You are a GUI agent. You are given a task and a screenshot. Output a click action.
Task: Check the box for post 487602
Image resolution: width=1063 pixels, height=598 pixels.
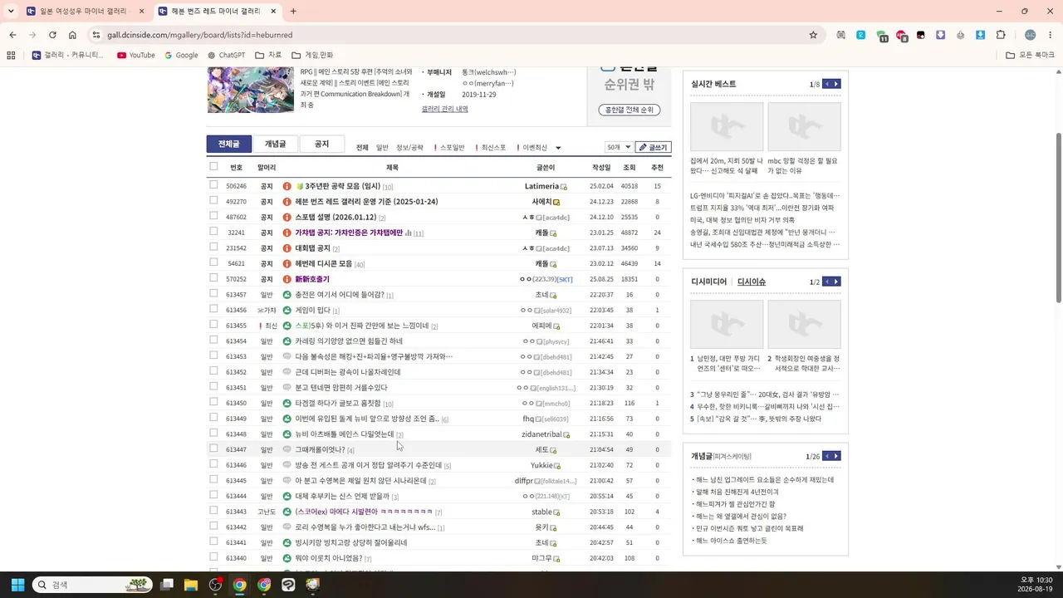[x=213, y=216]
